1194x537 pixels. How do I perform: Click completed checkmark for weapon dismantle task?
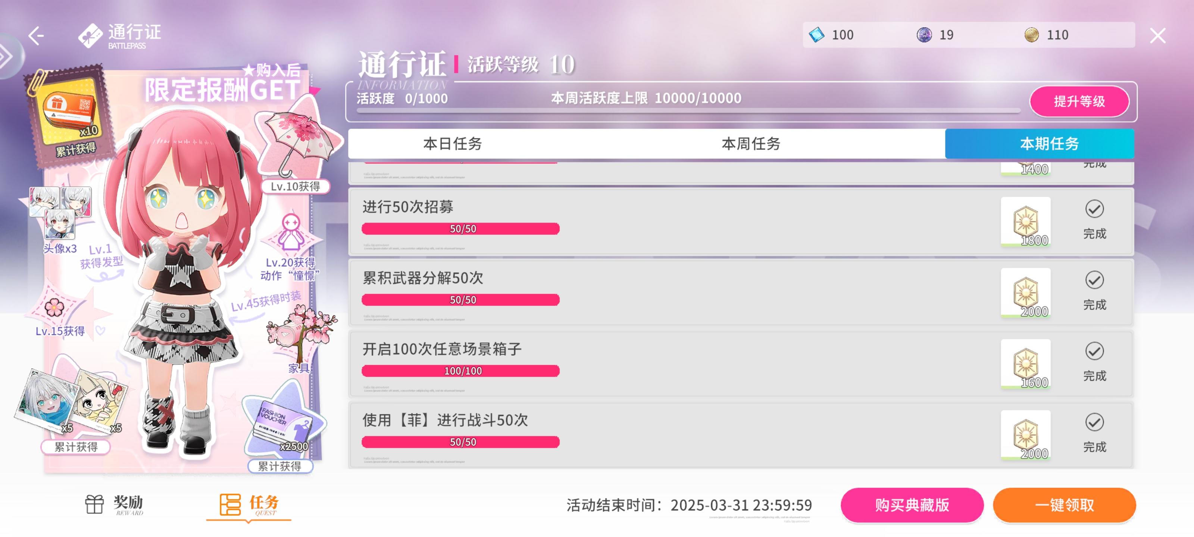tap(1094, 280)
